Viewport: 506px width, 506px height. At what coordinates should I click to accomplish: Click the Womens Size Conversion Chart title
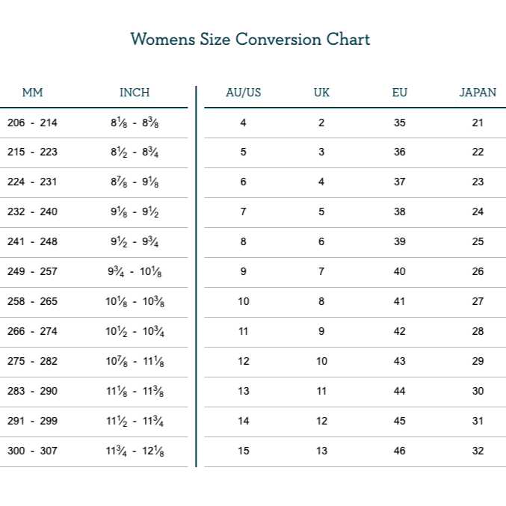(250, 39)
